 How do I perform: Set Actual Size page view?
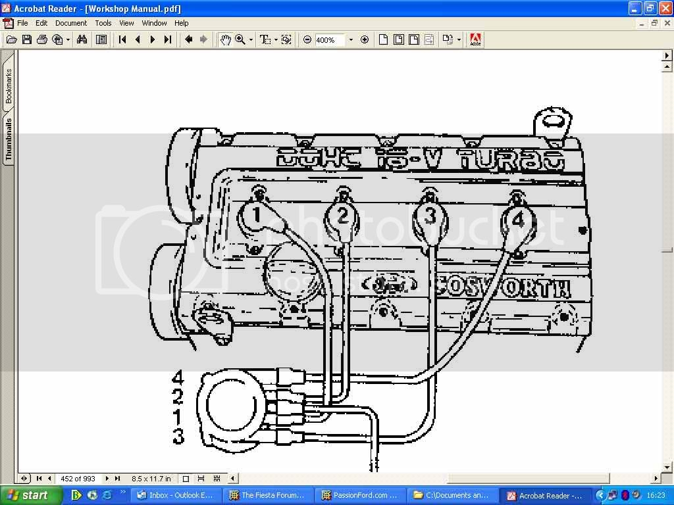point(383,39)
